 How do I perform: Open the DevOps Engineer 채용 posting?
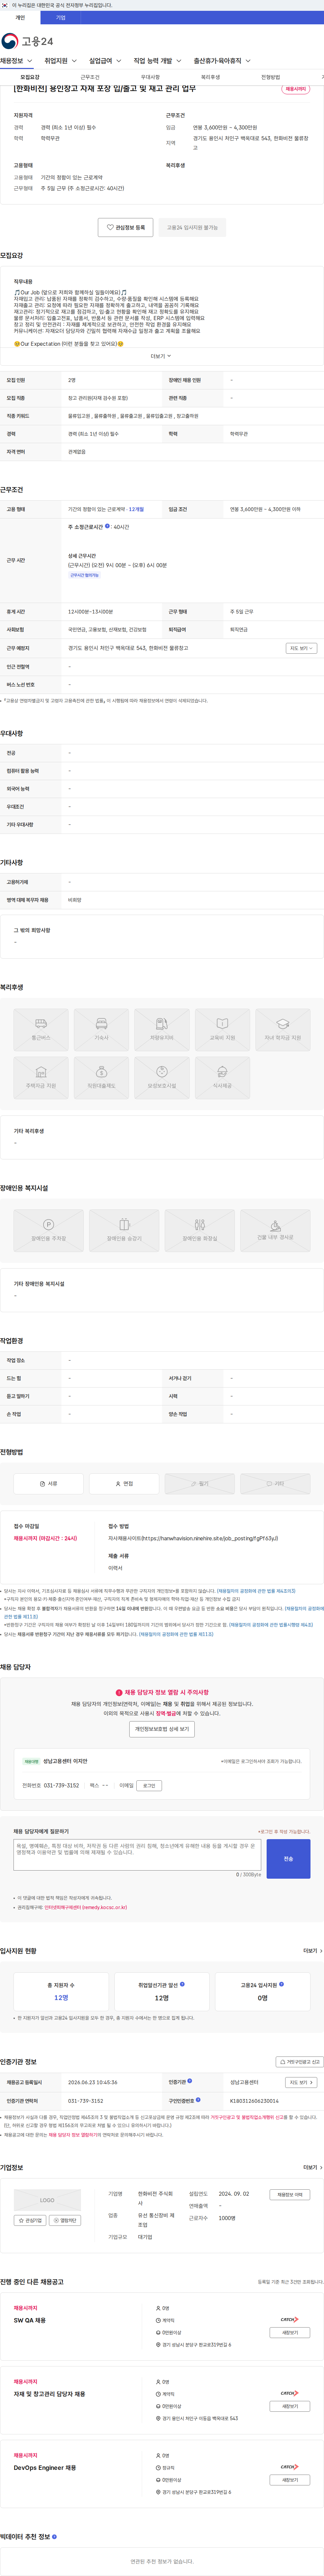coord(45,2467)
